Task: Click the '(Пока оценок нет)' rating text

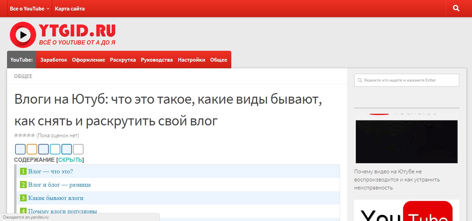Action: tap(58, 136)
